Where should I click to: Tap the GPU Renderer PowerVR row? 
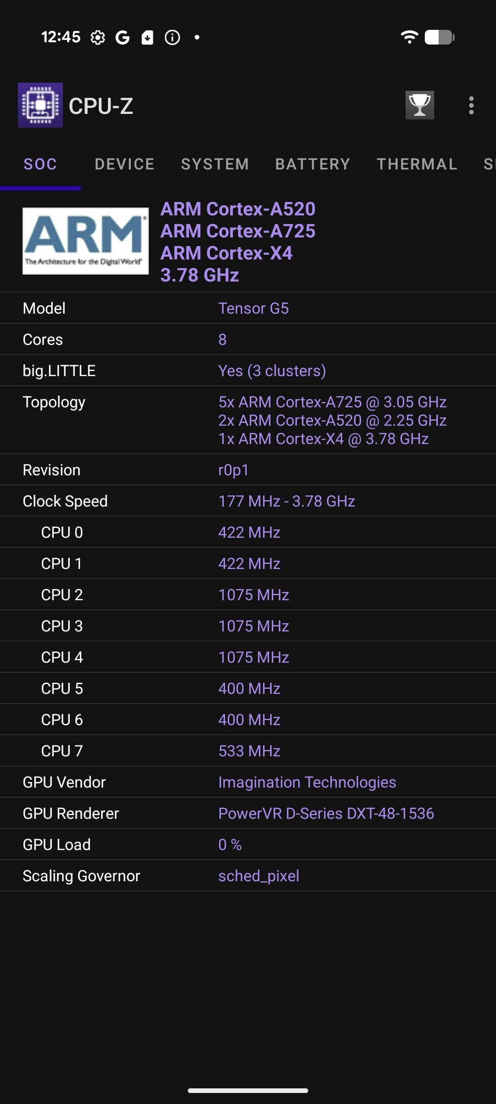tap(248, 813)
